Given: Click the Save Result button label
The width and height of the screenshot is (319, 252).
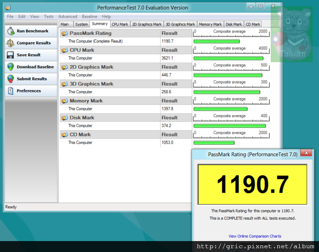Looking at the screenshot, I should (x=29, y=55).
